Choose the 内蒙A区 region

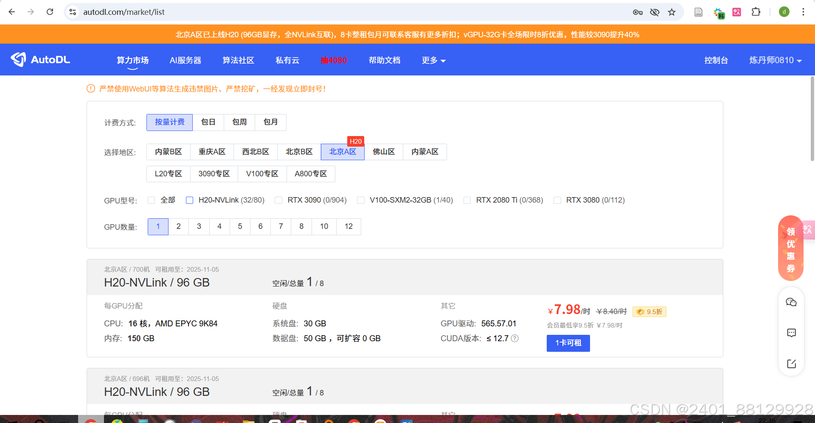424,152
